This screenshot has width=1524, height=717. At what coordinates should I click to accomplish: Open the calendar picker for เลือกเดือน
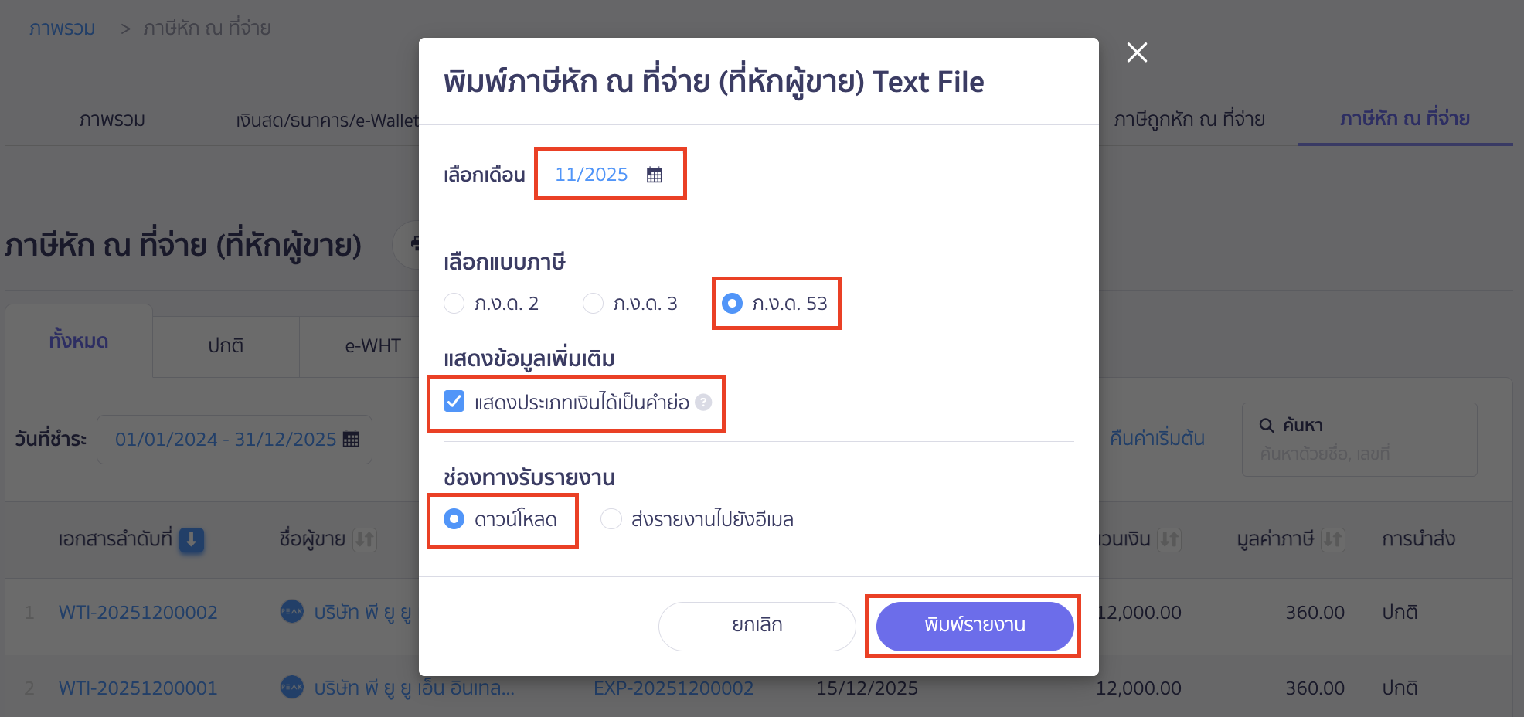(655, 174)
